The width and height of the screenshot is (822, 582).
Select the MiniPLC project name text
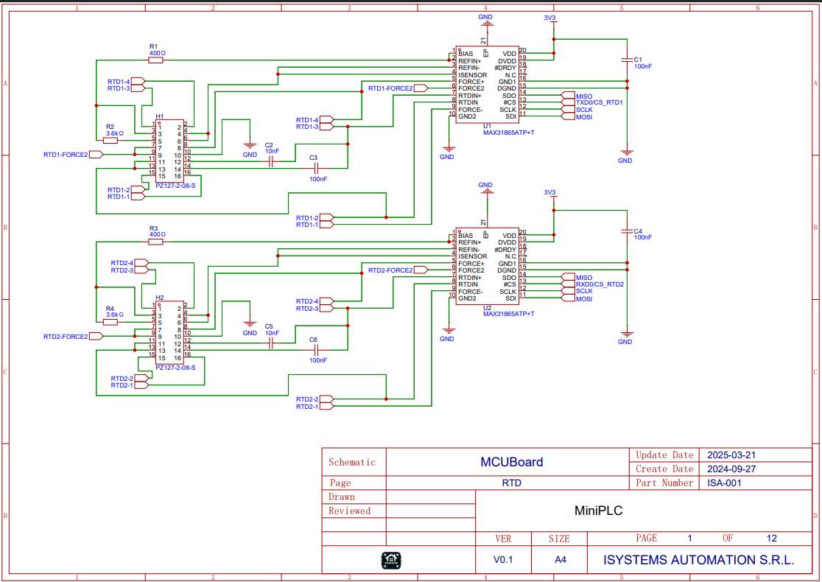pyautogui.click(x=598, y=510)
